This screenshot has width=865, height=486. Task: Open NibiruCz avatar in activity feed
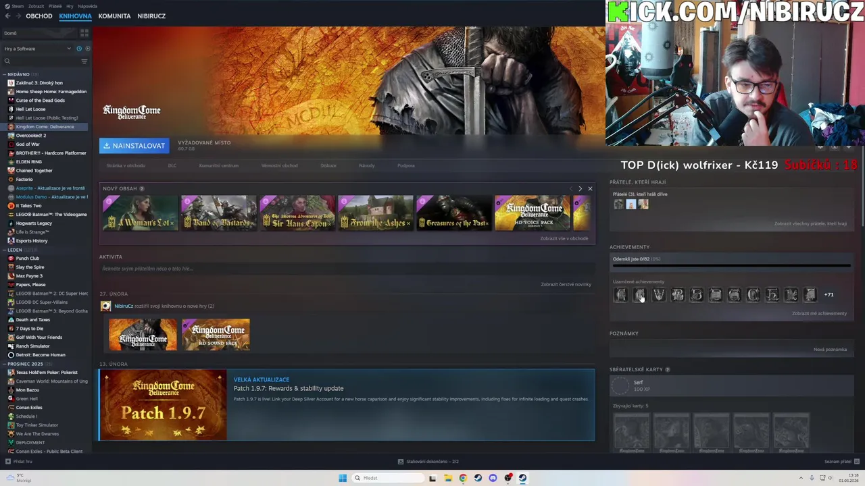pyautogui.click(x=105, y=306)
